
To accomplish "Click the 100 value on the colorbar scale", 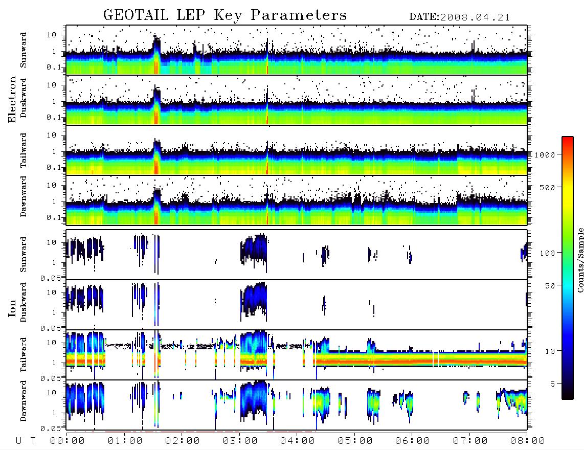I will 547,253.
